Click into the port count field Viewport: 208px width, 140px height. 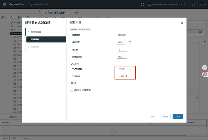pyautogui.click(x=122, y=50)
